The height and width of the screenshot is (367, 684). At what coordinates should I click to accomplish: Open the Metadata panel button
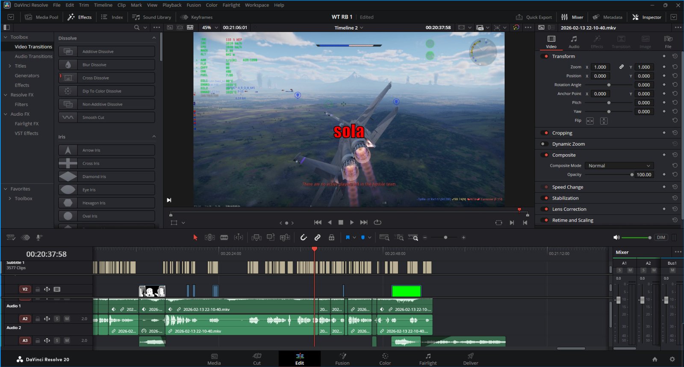607,17
